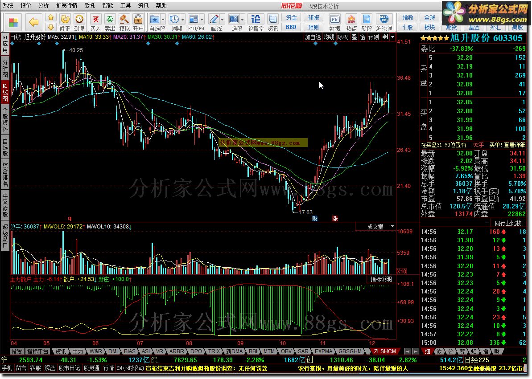Image resolution: width=532 pixels, height=379 pixels.
Task: Add stock via 加自选 button
Action: click(313, 37)
